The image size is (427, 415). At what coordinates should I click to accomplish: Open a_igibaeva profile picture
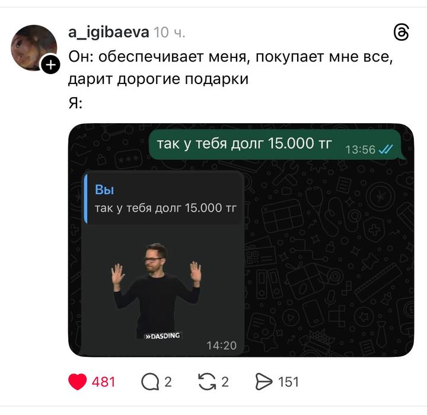point(34,47)
